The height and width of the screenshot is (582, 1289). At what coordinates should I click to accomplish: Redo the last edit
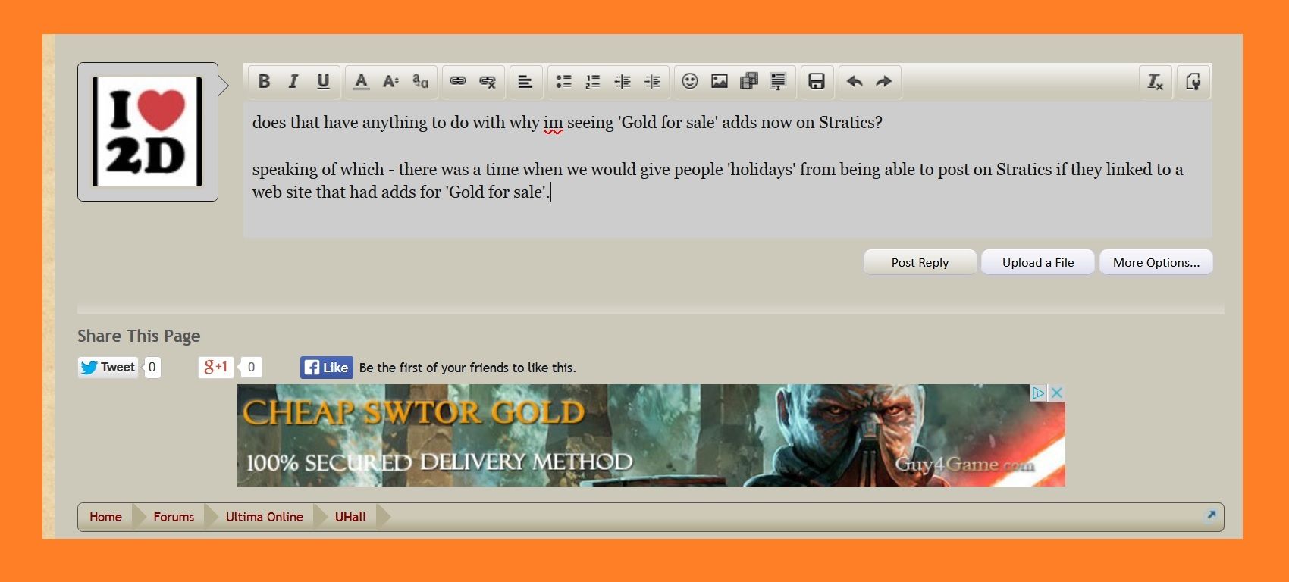[x=884, y=81]
